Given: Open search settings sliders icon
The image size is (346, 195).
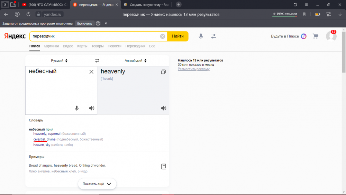Looking at the screenshot, I should pyautogui.click(x=213, y=36).
